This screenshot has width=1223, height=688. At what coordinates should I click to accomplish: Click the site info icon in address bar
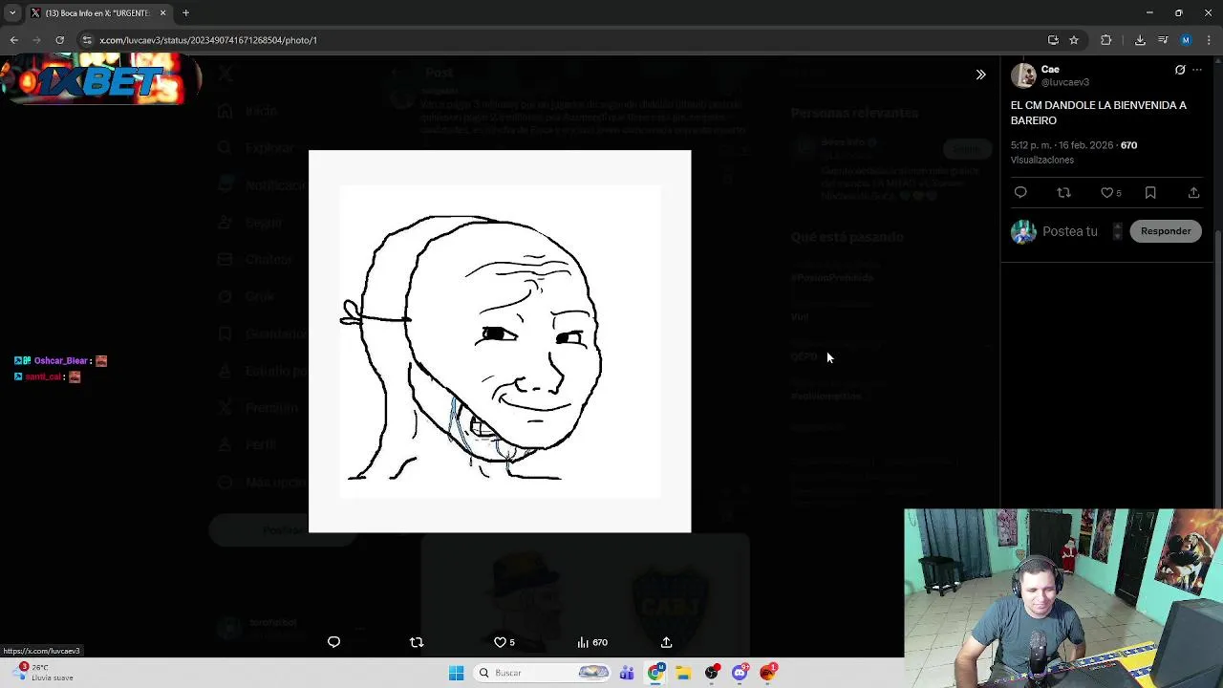(87, 40)
